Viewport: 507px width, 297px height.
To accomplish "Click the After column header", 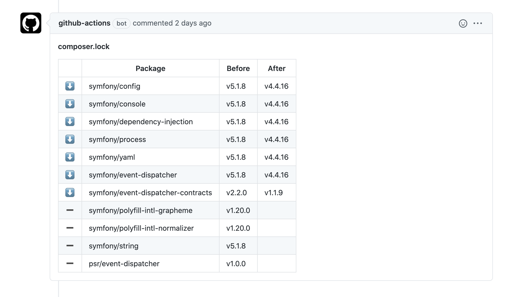I will [276, 68].
